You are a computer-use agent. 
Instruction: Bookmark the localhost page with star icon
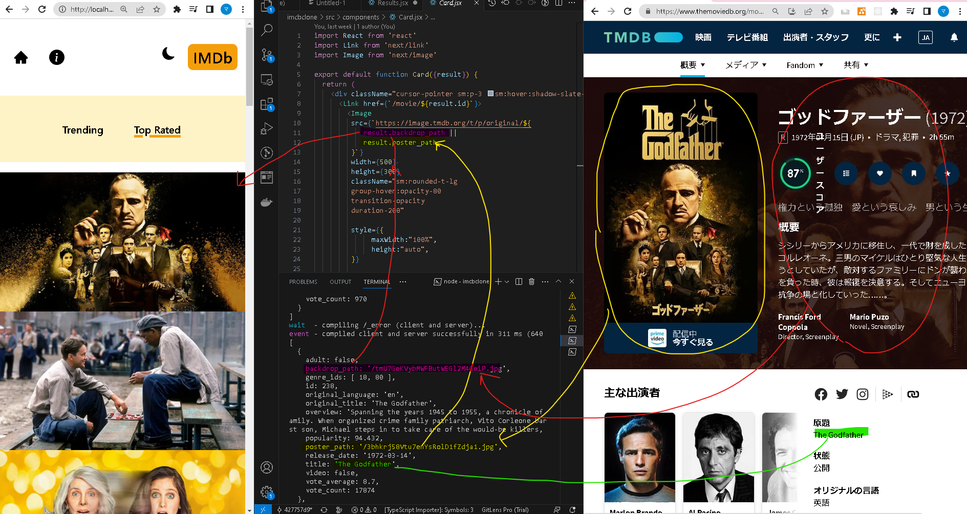157,9
